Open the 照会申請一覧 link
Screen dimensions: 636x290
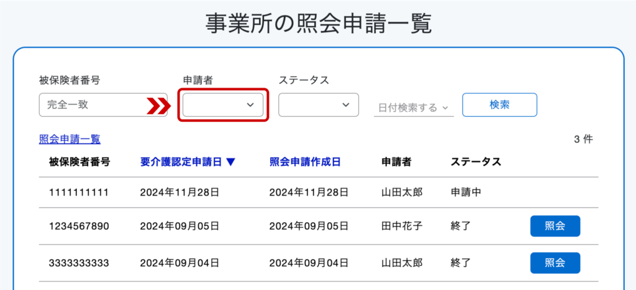pyautogui.click(x=70, y=140)
